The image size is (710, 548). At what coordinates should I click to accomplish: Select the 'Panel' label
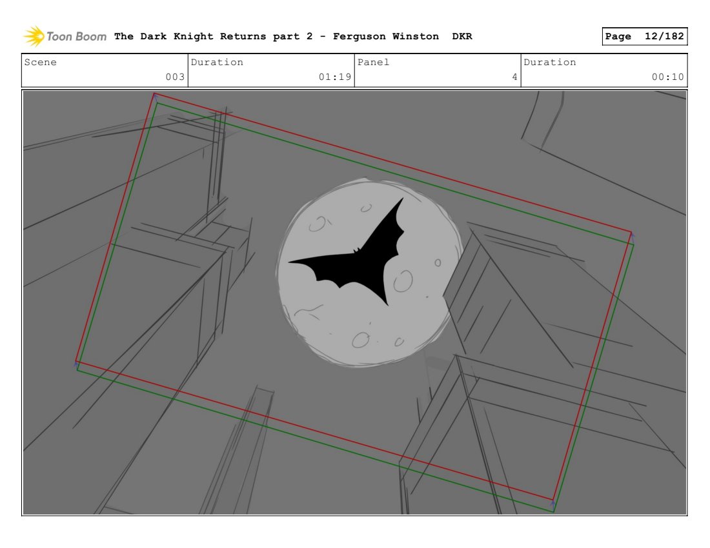pyautogui.click(x=373, y=62)
